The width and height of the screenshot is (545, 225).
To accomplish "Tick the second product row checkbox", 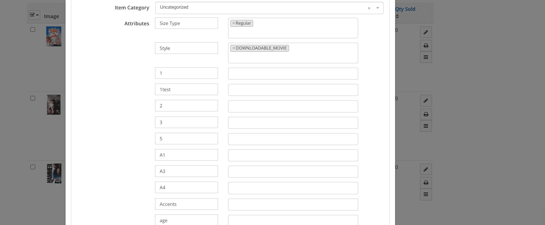I will coord(33,98).
